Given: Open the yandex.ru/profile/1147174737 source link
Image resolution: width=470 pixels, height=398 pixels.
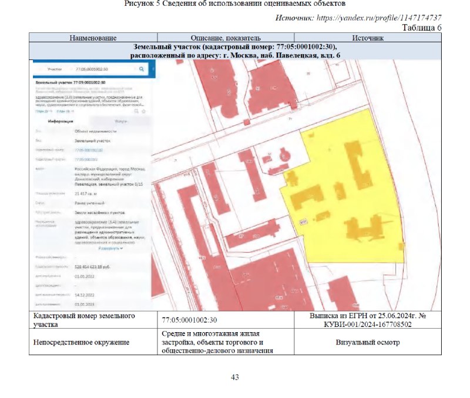Looking at the screenshot, I should point(379,18).
